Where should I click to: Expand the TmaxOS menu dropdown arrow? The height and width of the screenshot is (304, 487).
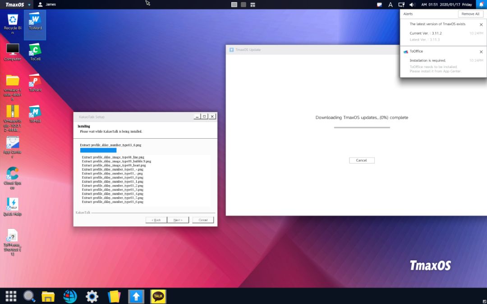pos(29,5)
